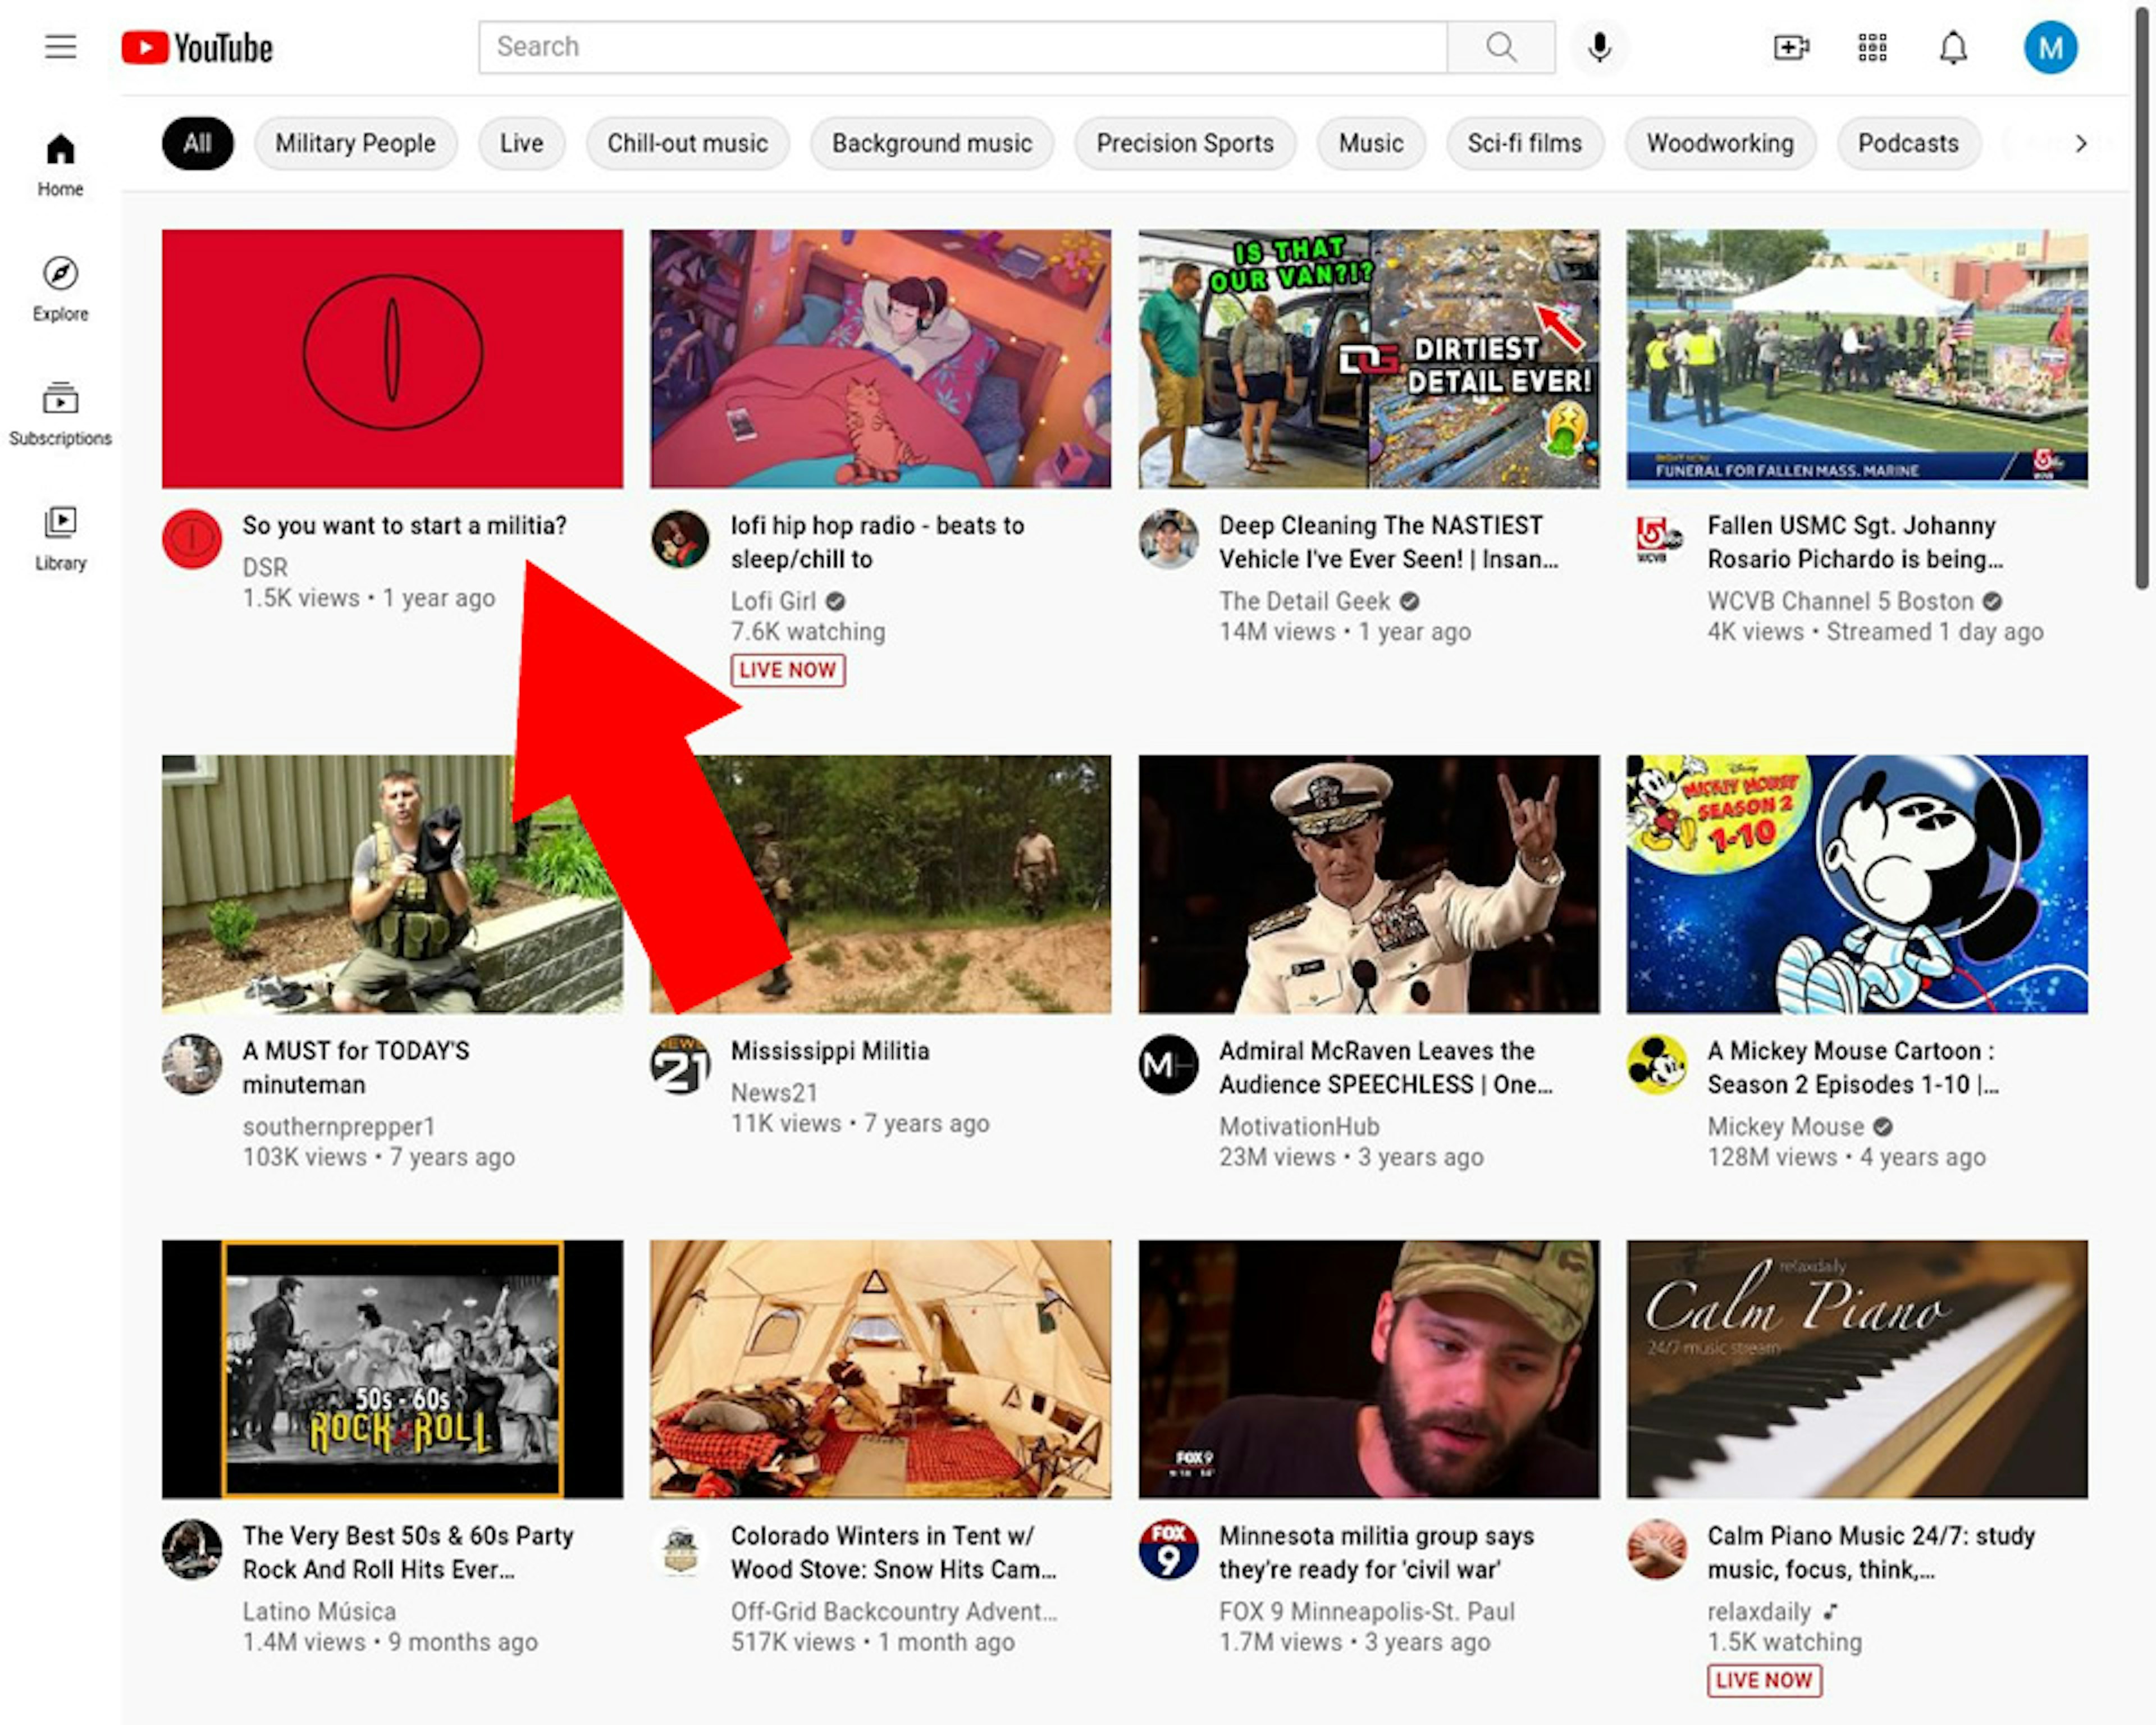
Task: Open the News21 channel avatar
Action: coord(680,1064)
